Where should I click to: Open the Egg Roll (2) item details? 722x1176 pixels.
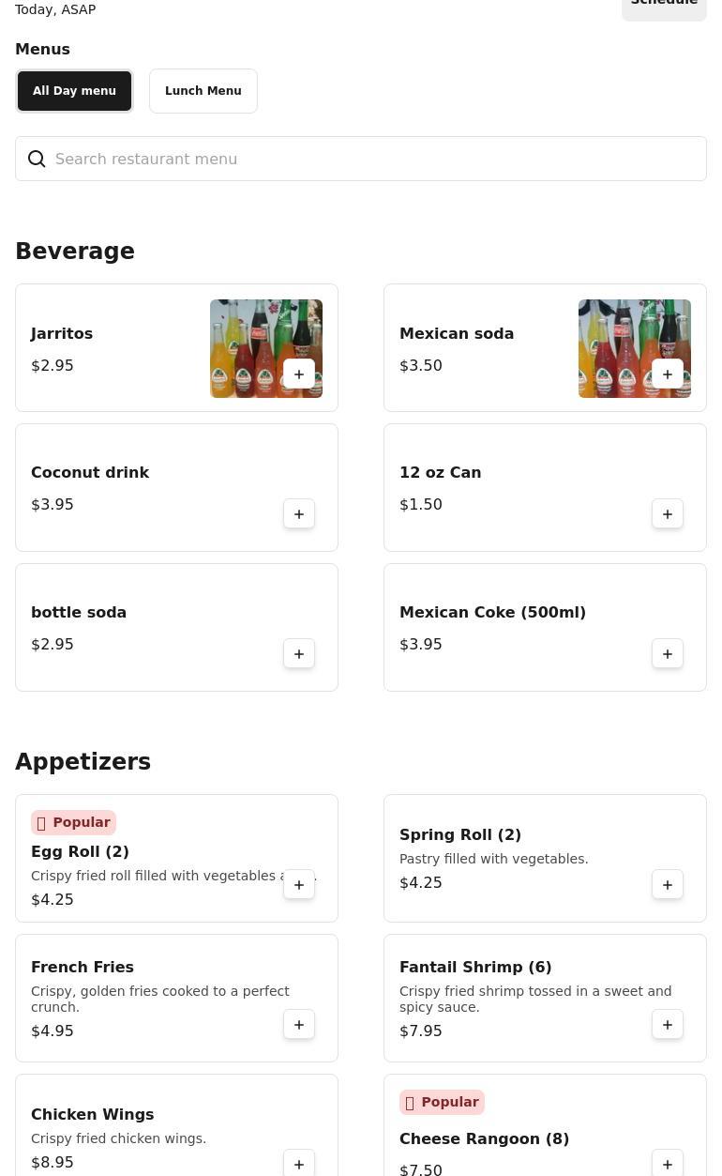tap(80, 852)
